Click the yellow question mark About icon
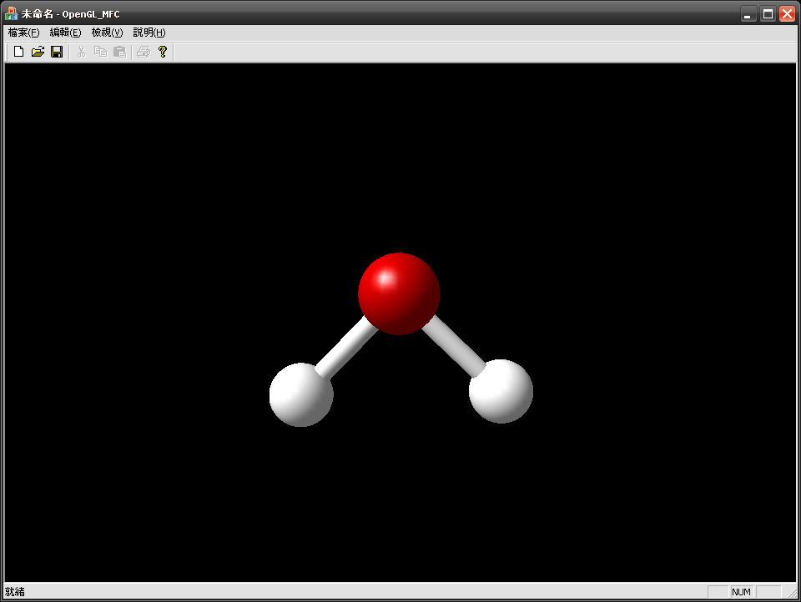The width and height of the screenshot is (801, 602). (x=163, y=52)
